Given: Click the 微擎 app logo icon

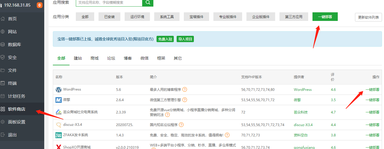Looking at the screenshot, I should click(59, 100).
